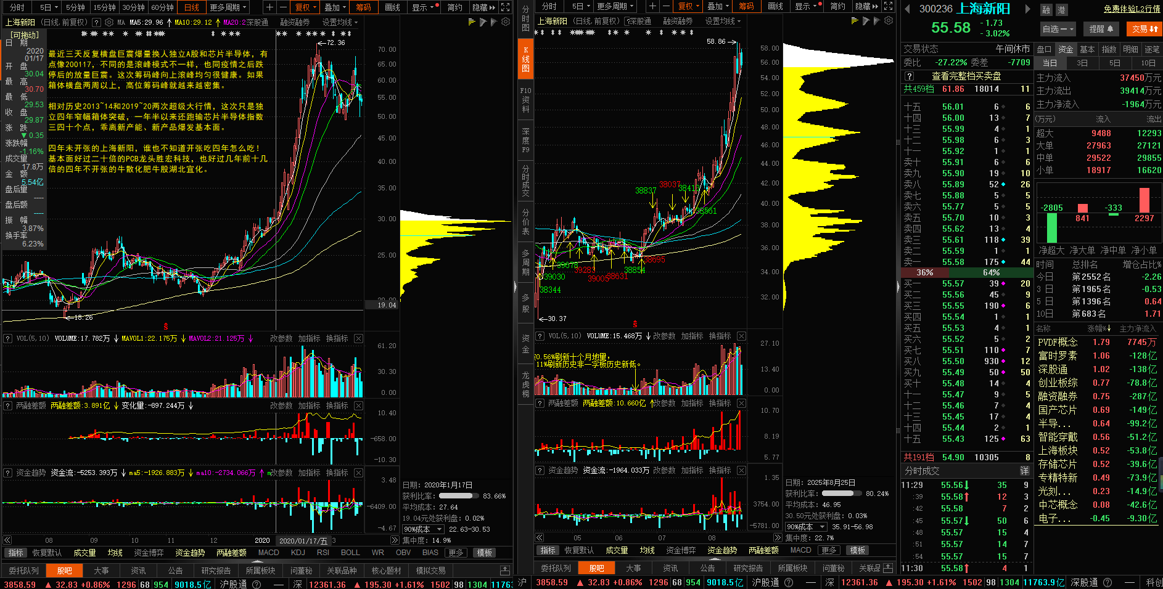The image size is (1163, 589).
Task: Click 更多 in the left indicator bar
Action: 455,553
